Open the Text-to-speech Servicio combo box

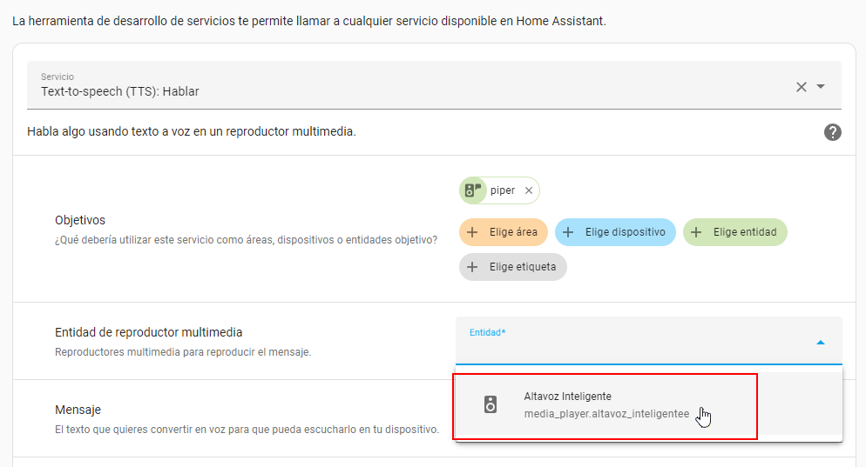(409, 90)
